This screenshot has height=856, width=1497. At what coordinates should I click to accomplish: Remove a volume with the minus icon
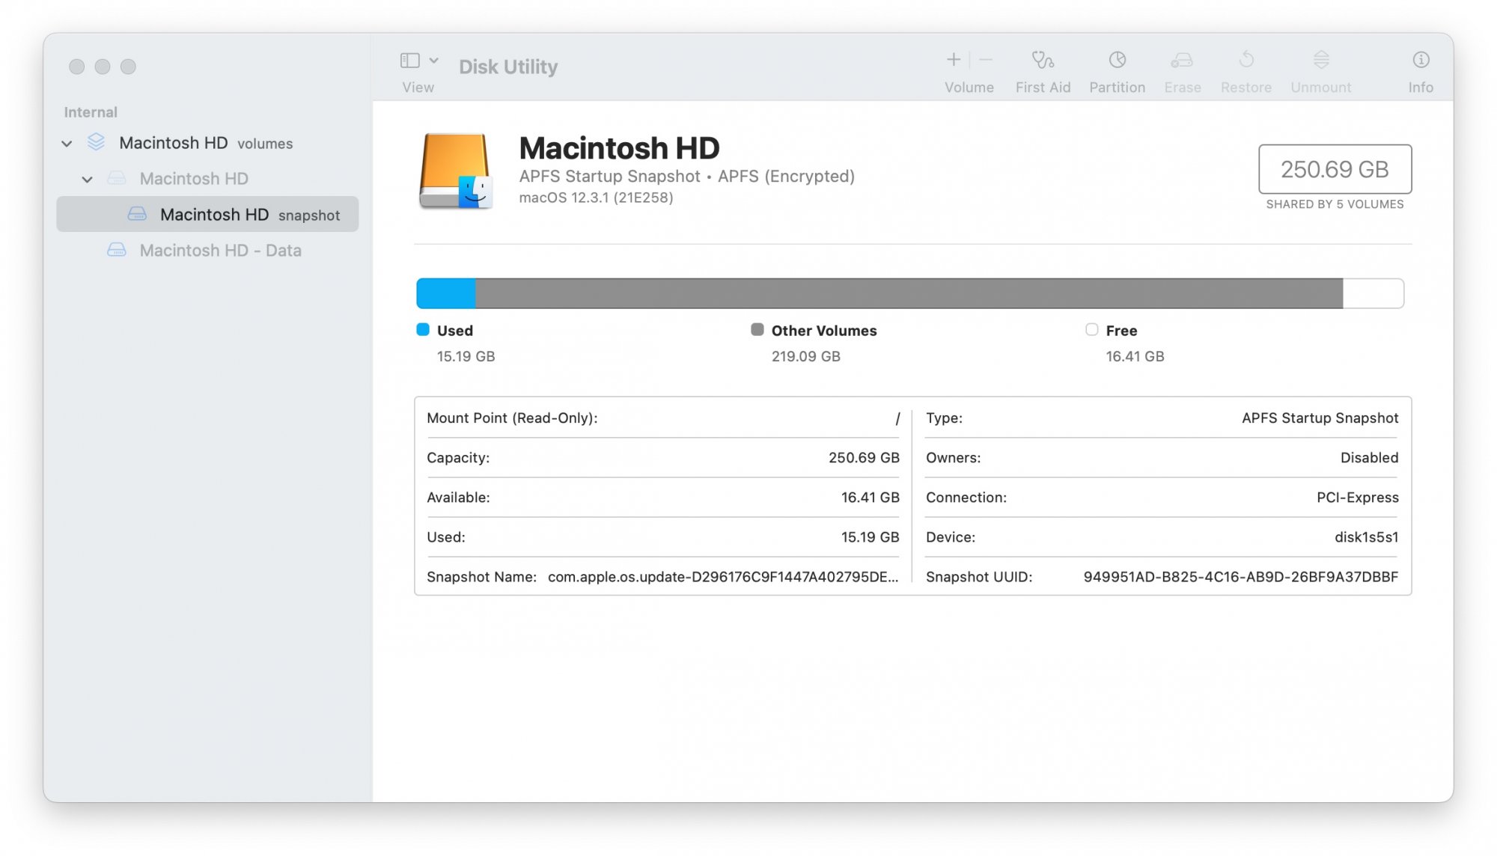986,59
